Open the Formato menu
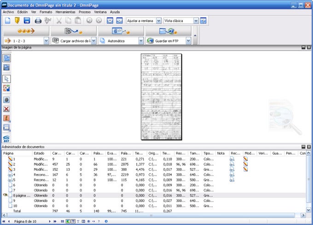This screenshot has width=313, height=225. pos(46,12)
